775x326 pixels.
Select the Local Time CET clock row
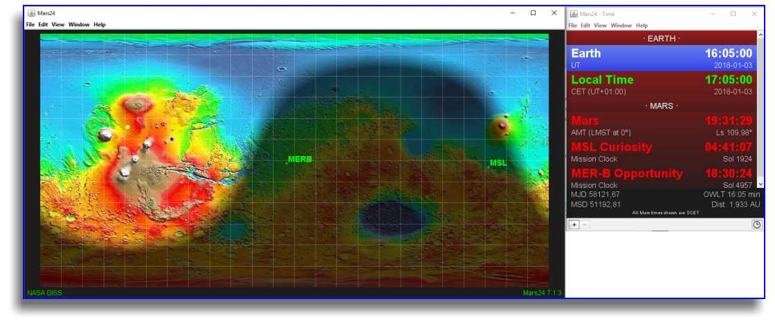coord(661,85)
